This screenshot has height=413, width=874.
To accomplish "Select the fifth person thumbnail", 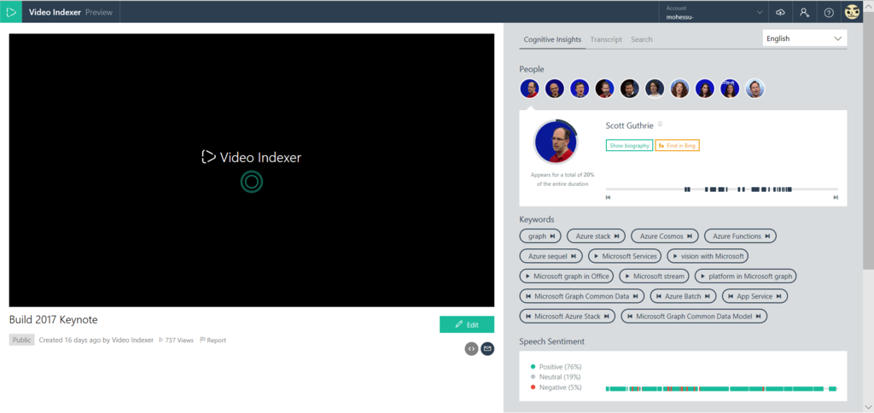I will pyautogui.click(x=630, y=88).
